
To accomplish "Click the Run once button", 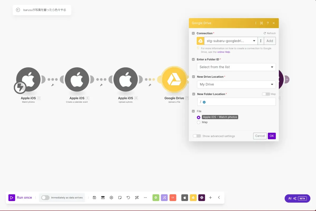I will pyautogui.click(x=20, y=198).
